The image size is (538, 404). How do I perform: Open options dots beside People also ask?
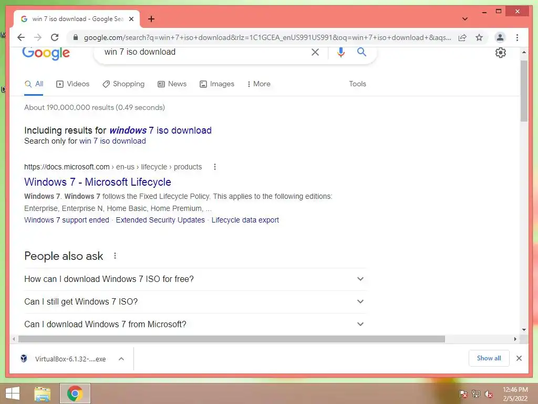[x=115, y=256]
